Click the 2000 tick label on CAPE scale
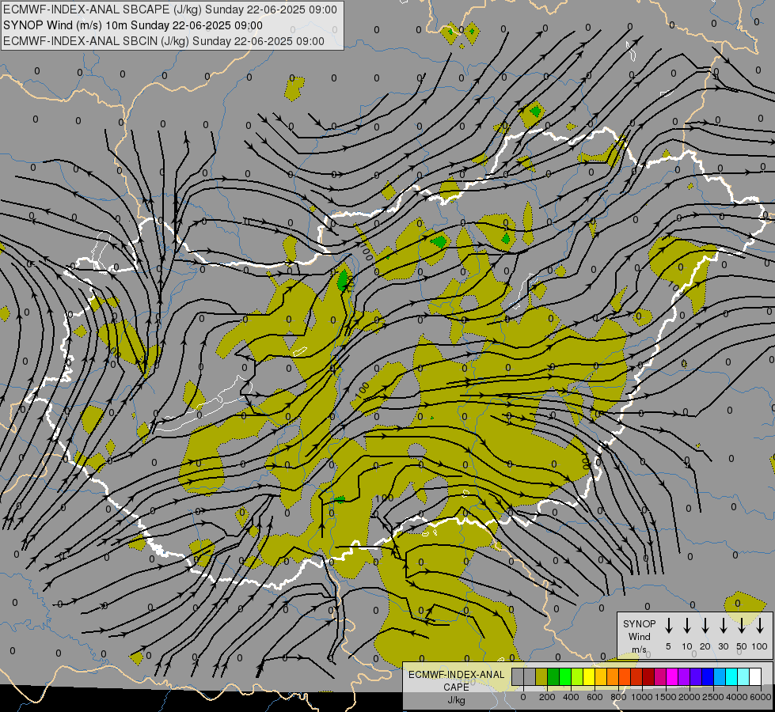775x712 pixels. click(690, 697)
